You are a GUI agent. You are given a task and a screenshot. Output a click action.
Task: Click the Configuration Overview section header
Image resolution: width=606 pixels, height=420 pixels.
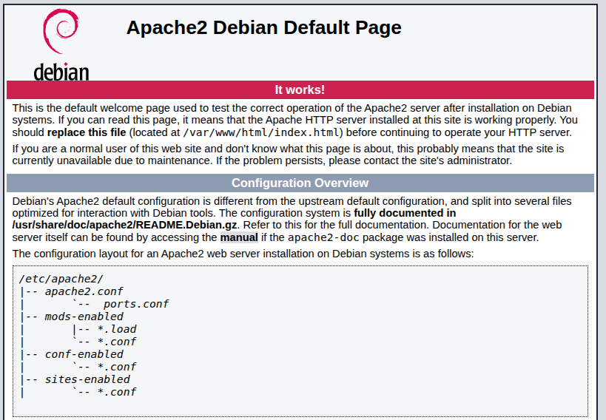point(300,183)
